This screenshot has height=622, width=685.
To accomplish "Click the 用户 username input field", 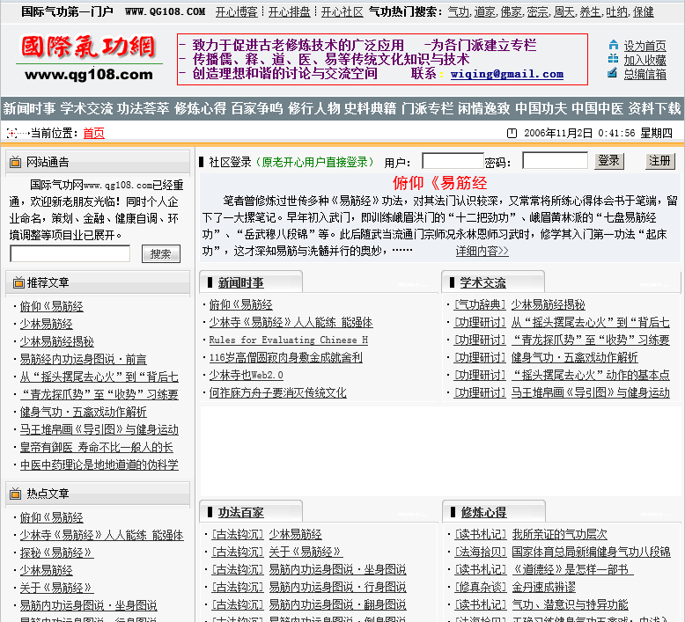I will click(453, 161).
